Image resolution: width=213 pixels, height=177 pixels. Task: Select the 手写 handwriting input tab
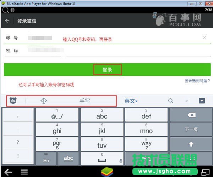(84, 101)
